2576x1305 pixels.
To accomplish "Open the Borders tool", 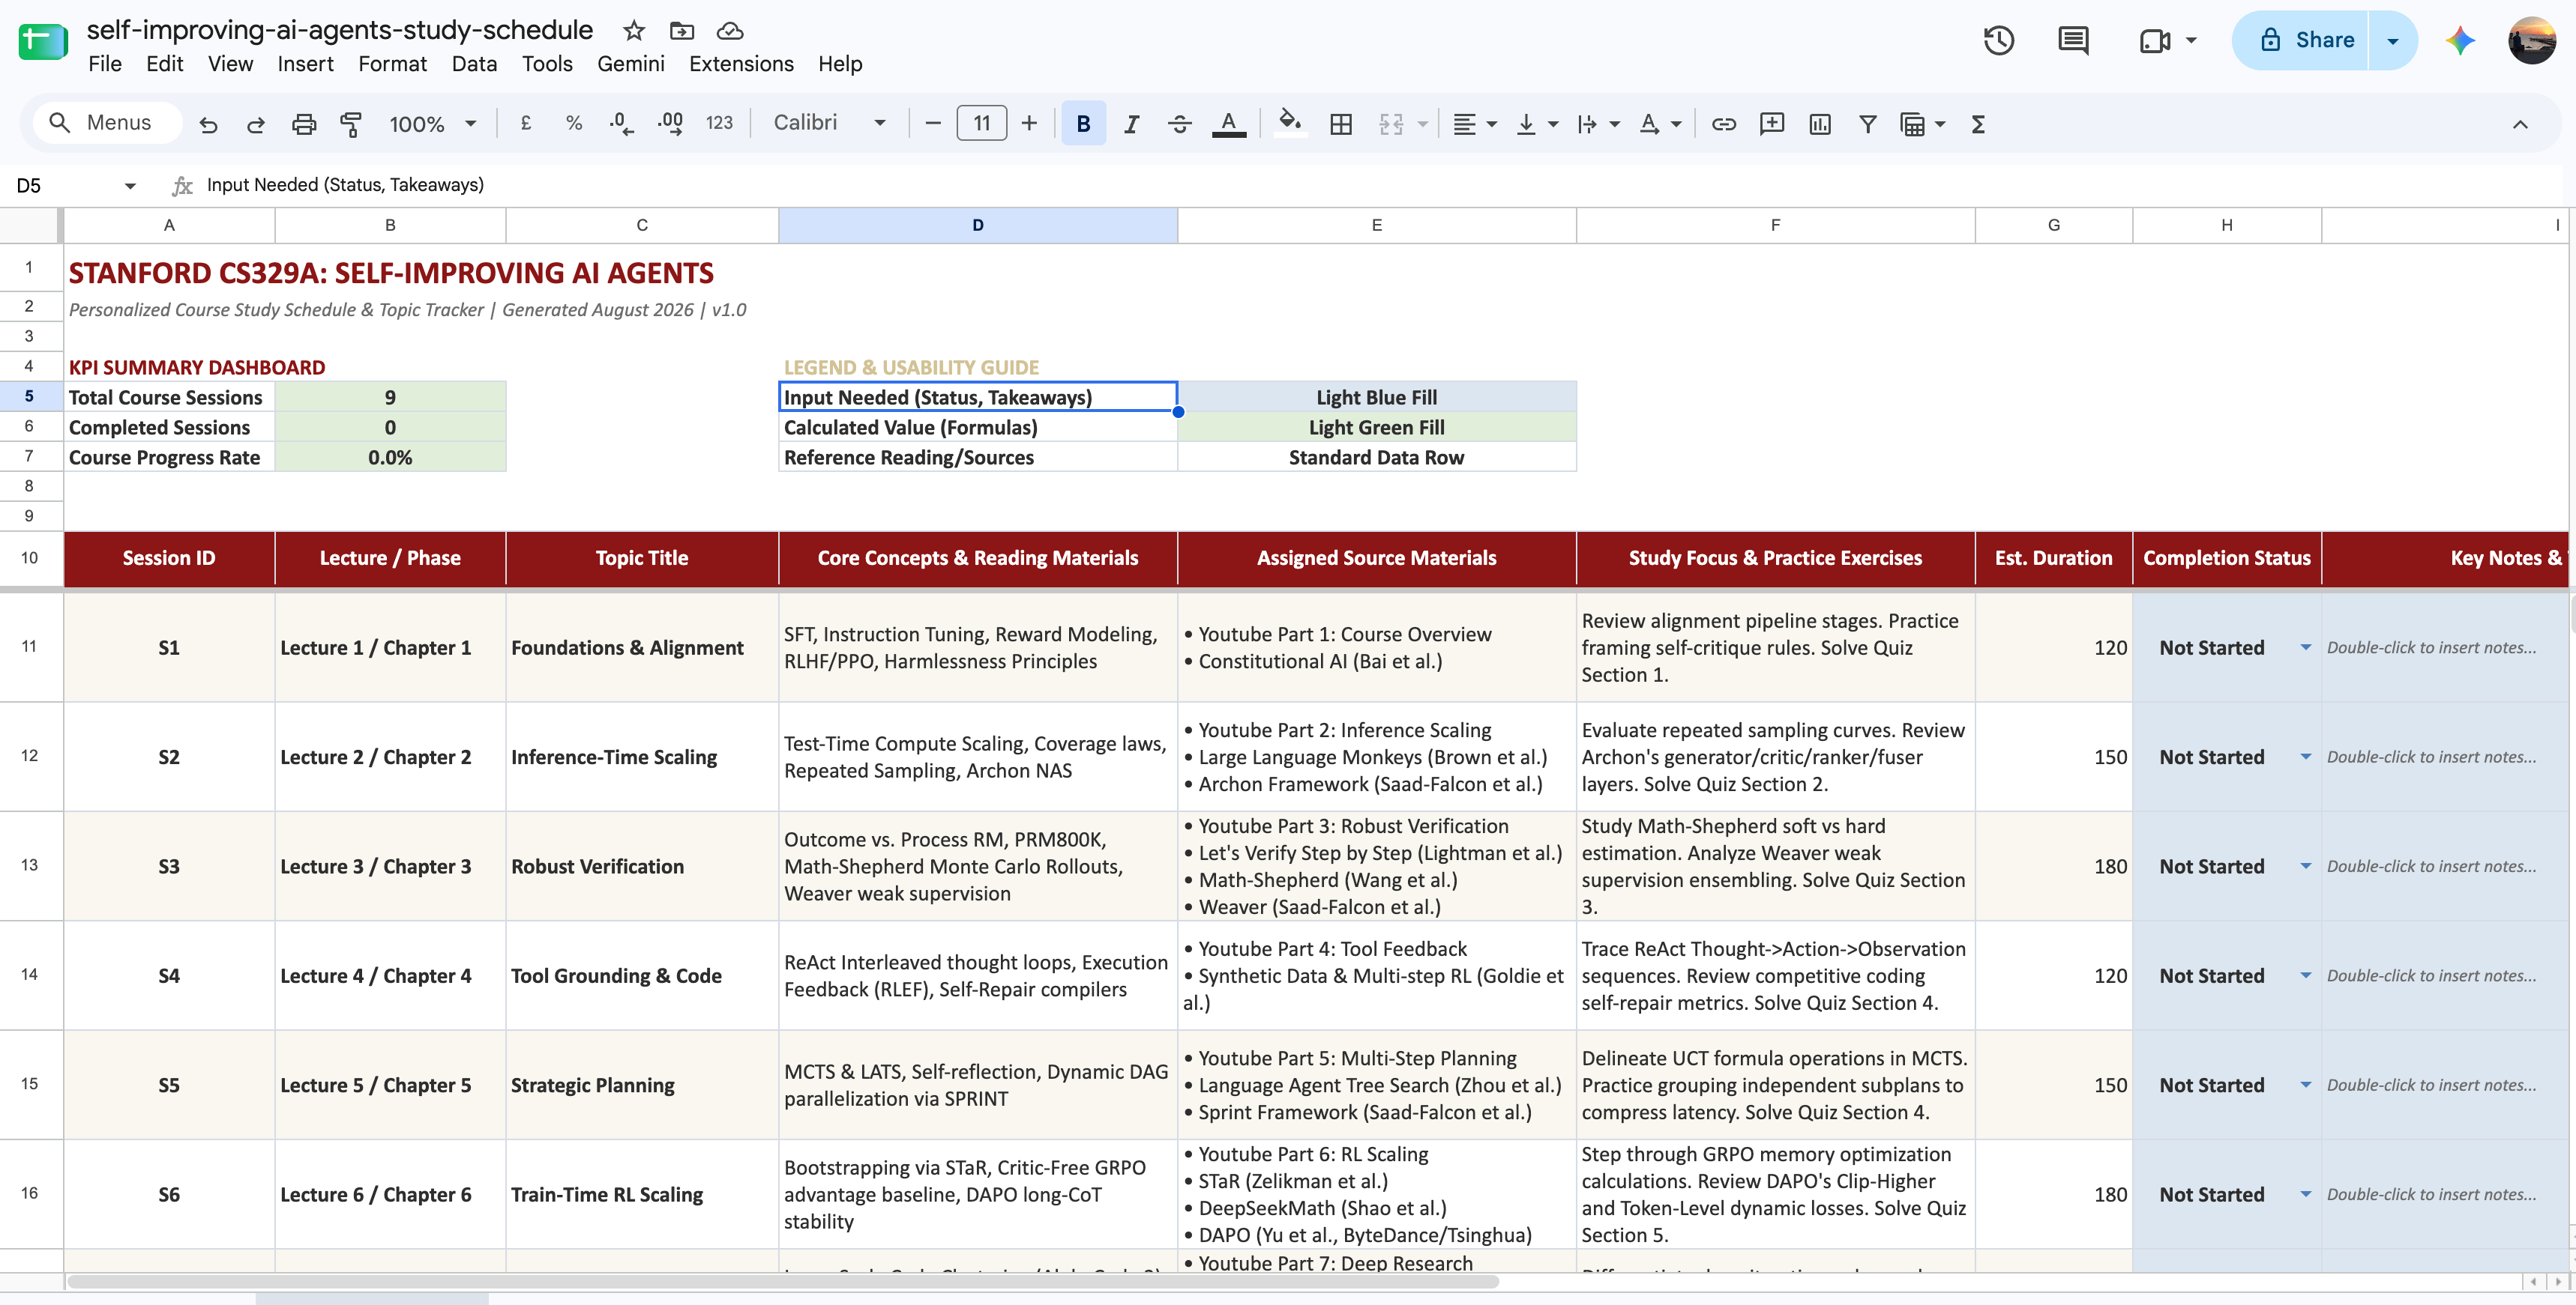I will [1341, 124].
